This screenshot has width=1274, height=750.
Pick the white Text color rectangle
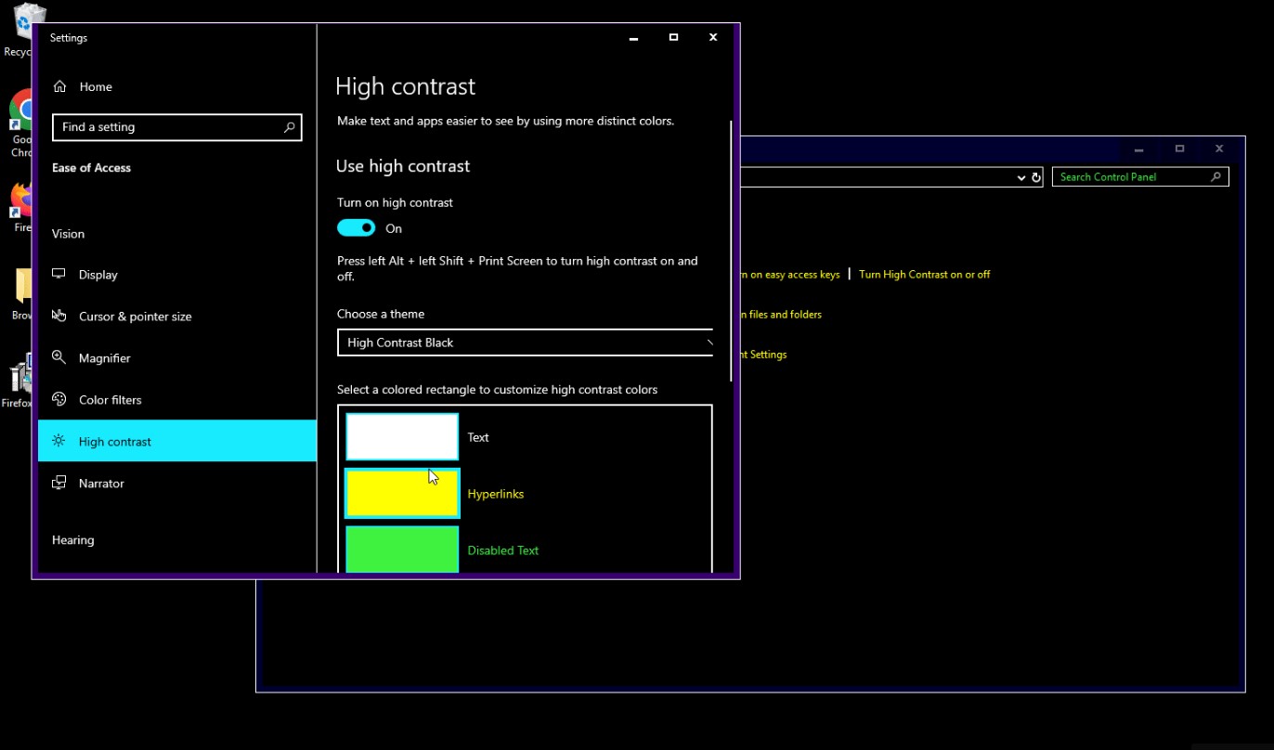[402, 436]
